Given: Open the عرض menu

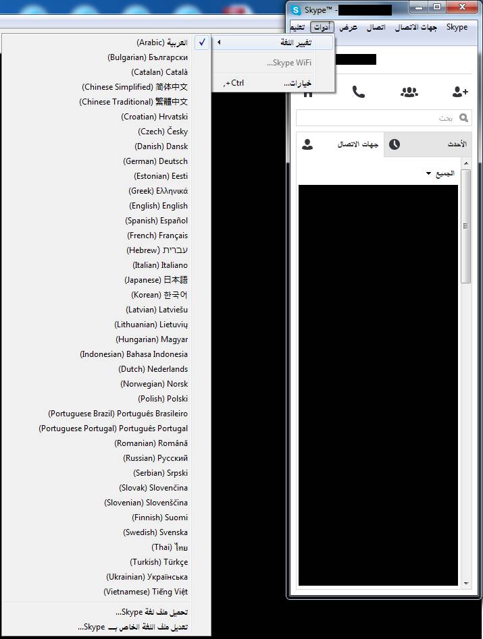Looking at the screenshot, I should point(349,27).
